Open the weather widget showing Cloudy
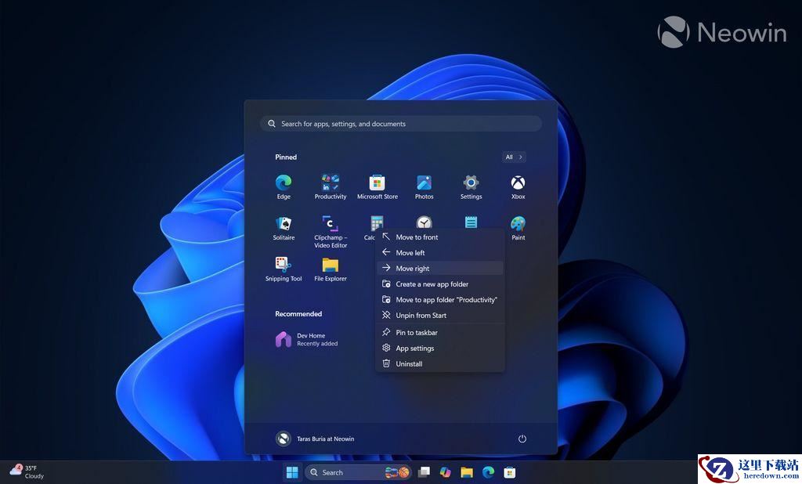 click(27, 471)
